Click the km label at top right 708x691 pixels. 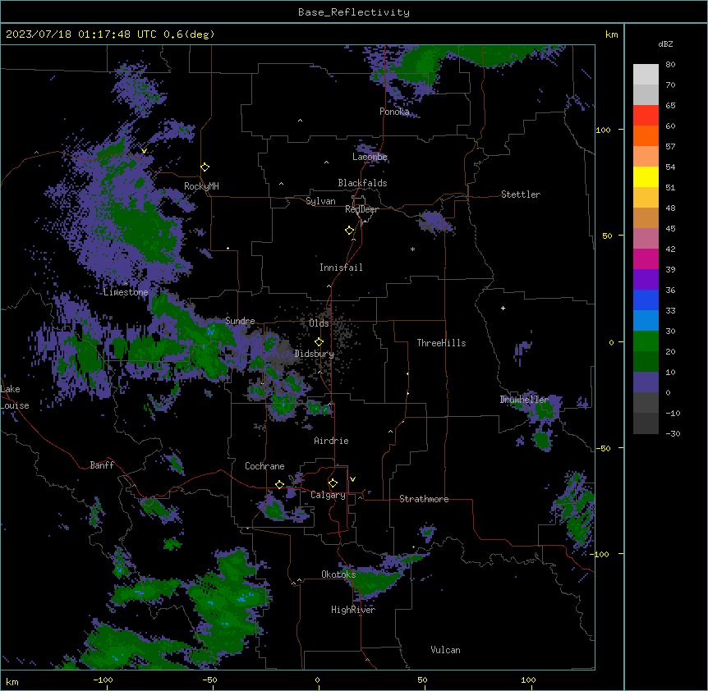point(612,34)
